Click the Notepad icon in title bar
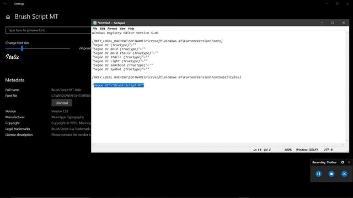This screenshot has width=353, height=198. pyautogui.click(x=95, y=23)
